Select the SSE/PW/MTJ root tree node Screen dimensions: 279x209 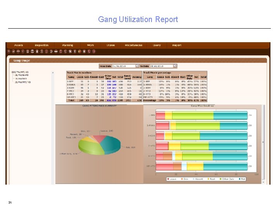(x=20, y=72)
